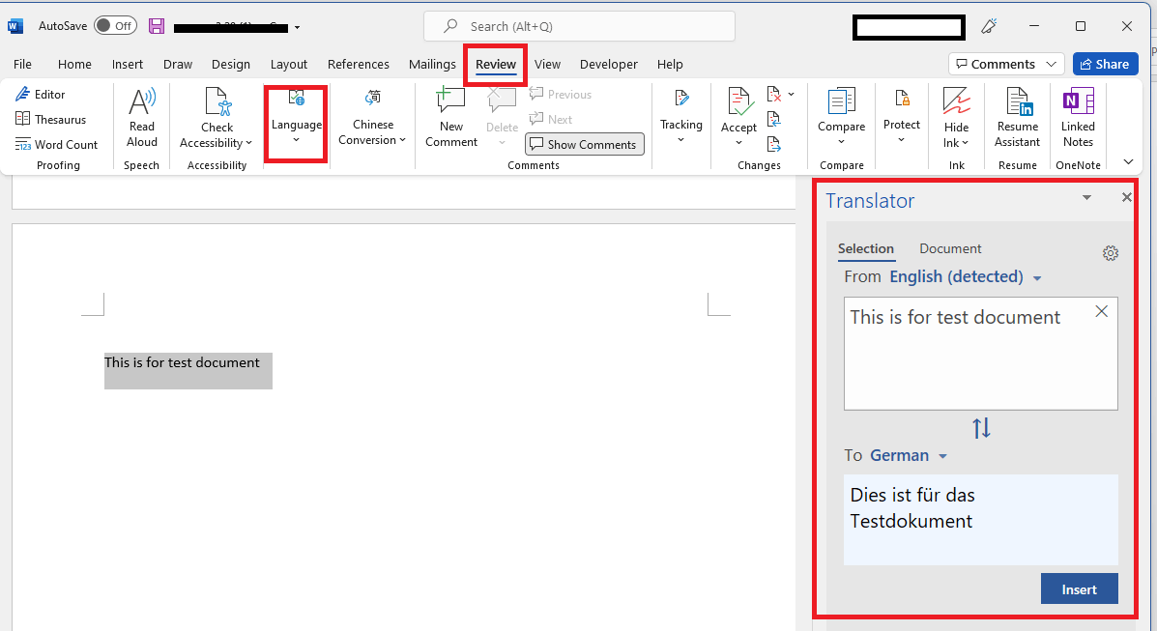Run Check Accessibility
Viewport: 1157px width, 631px height.
pos(217,118)
